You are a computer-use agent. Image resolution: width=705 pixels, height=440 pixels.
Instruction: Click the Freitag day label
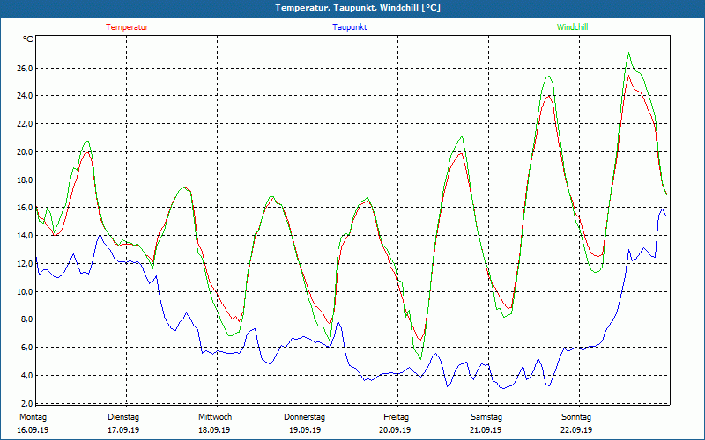pos(396,417)
